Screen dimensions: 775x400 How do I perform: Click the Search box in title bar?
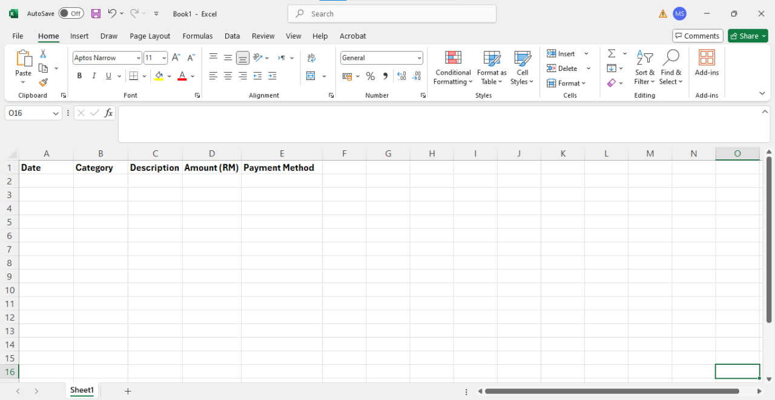[x=392, y=14]
